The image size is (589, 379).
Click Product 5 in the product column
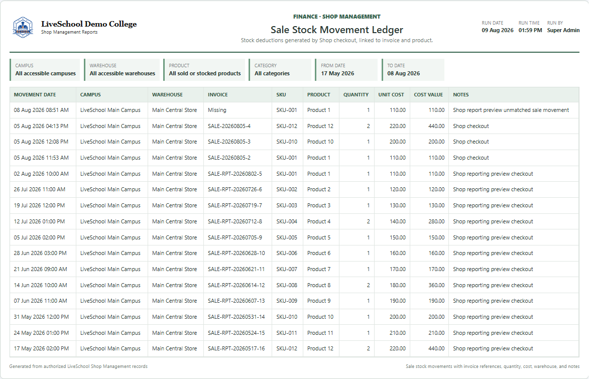tap(319, 237)
